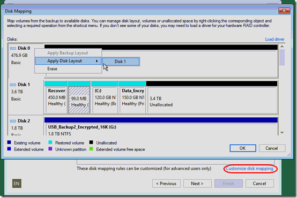The width and height of the screenshot is (297, 198).
Task: Click the resize grip of dialog
Action: pos(288,155)
